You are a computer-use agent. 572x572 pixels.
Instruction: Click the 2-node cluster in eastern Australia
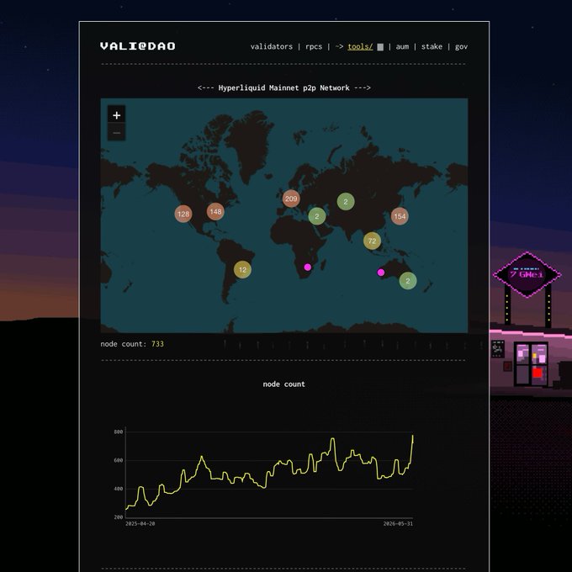(x=407, y=280)
